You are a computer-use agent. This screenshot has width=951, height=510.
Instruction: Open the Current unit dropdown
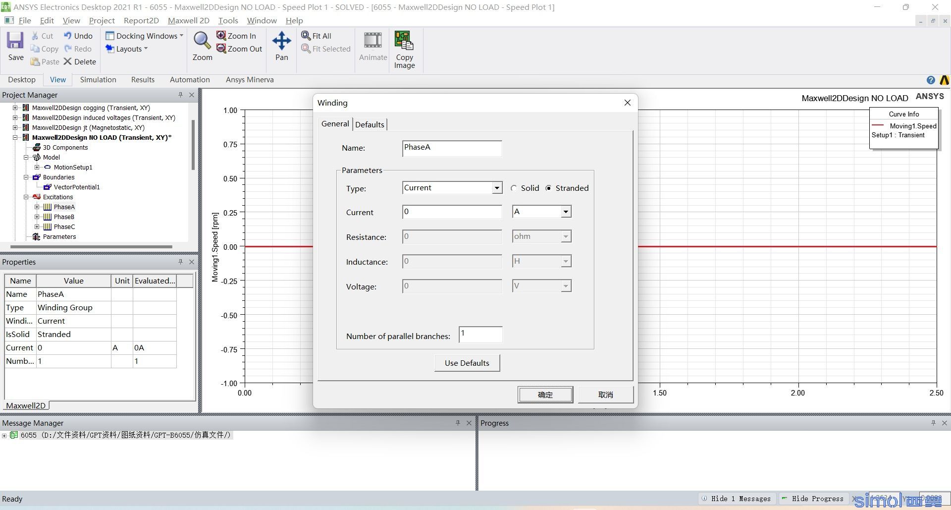(x=565, y=212)
